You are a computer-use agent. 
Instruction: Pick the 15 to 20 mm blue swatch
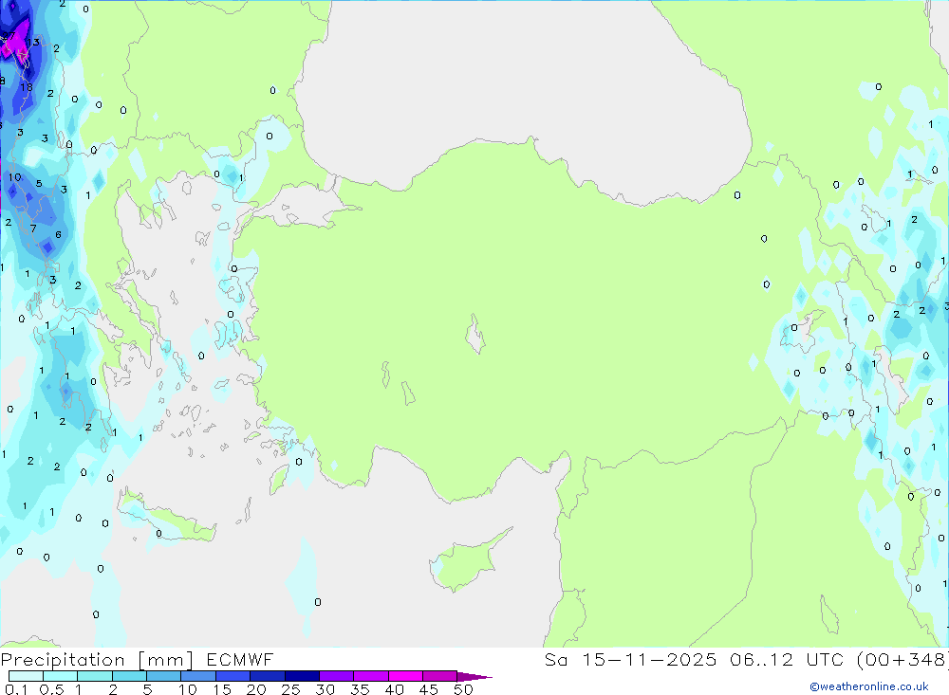tap(233, 676)
